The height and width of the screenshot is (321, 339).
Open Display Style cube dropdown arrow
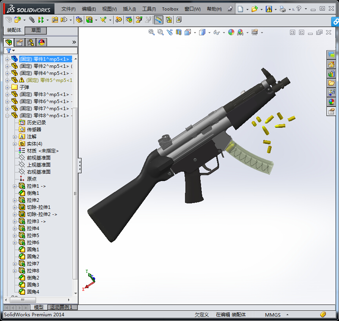click(x=209, y=33)
